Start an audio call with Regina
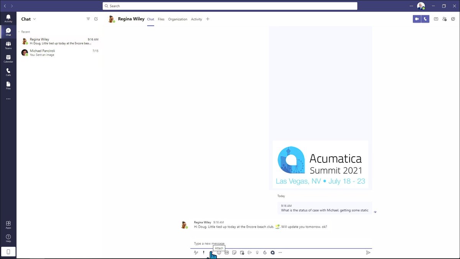Image resolution: width=460 pixels, height=259 pixels. (x=425, y=19)
